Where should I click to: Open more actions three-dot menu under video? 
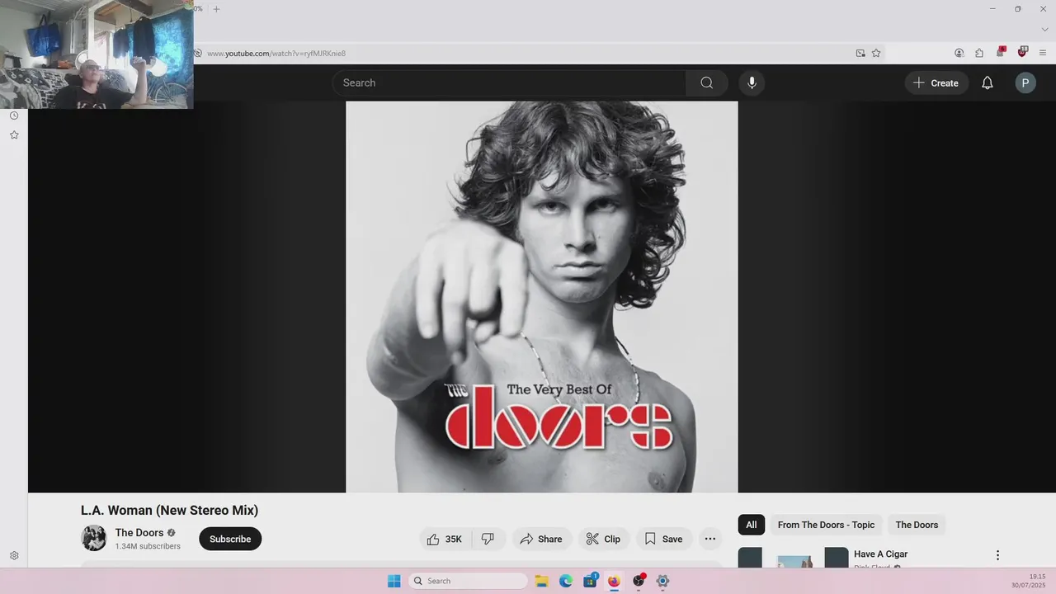tap(709, 539)
